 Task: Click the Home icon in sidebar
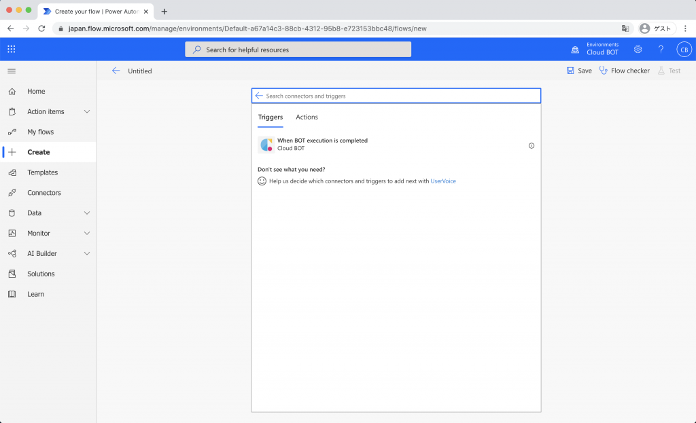[x=12, y=92]
